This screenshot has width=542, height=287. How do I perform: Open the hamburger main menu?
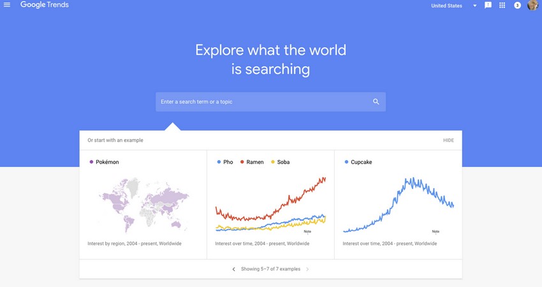pos(7,5)
